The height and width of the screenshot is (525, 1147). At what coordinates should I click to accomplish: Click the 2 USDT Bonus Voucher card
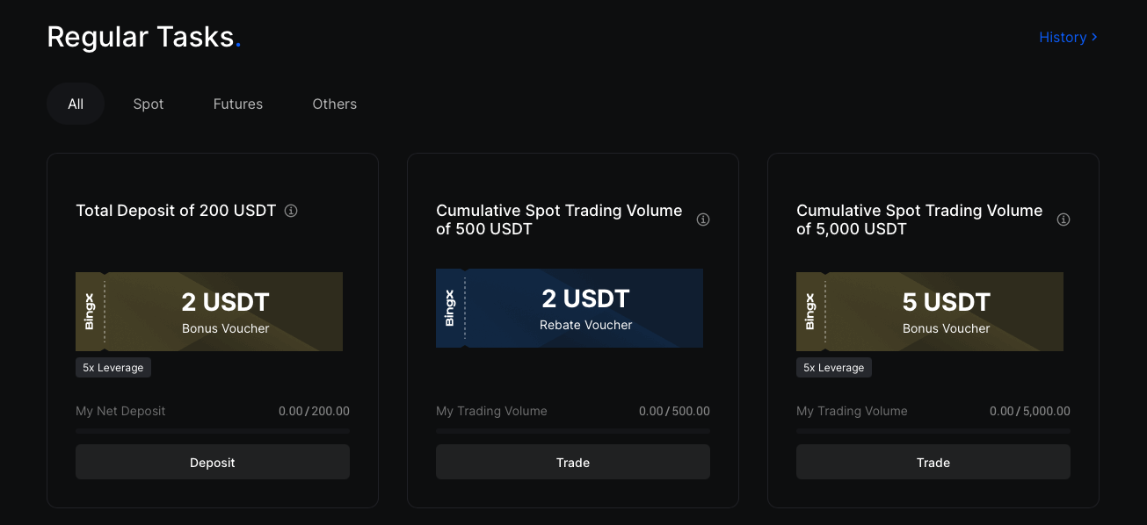pos(209,312)
